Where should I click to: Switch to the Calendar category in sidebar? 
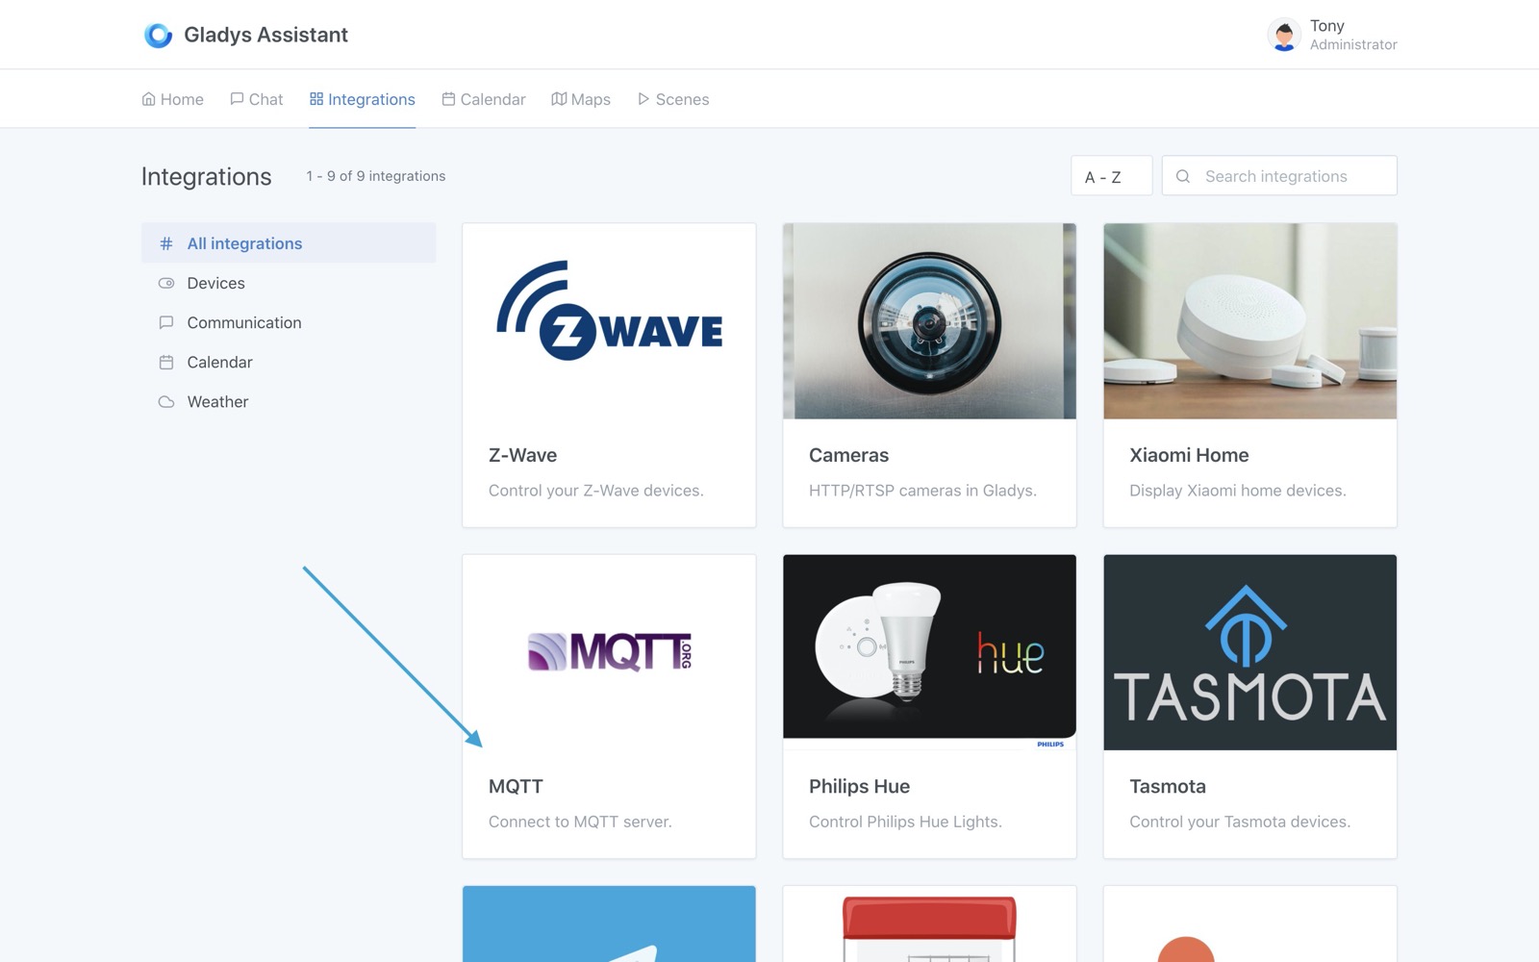pos(219,362)
